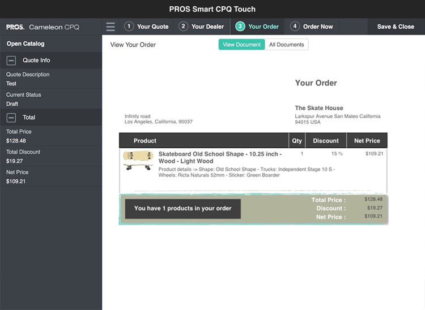This screenshot has width=425, height=310.
Task: Click the skateboard product thumbnail
Action: (138, 161)
